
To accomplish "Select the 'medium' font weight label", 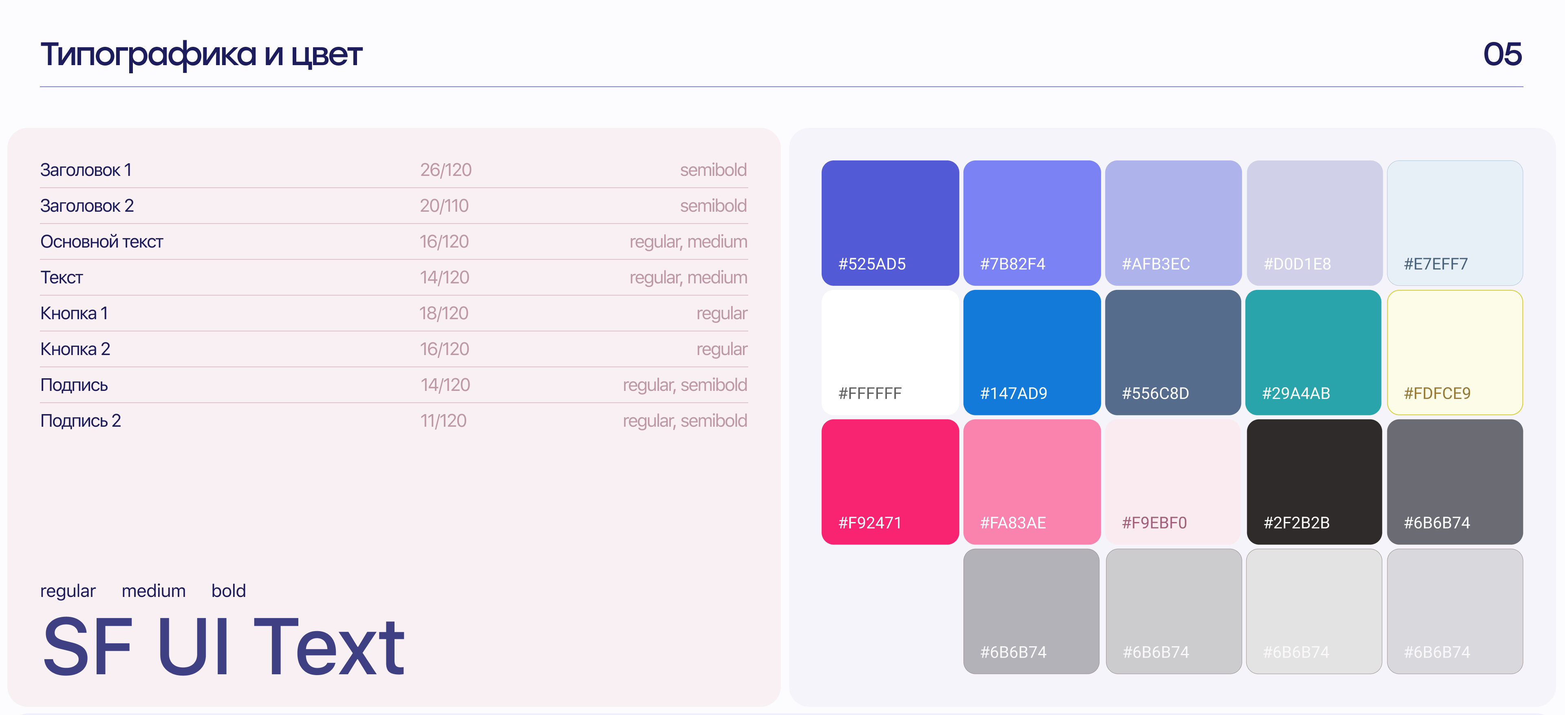I will [x=153, y=590].
